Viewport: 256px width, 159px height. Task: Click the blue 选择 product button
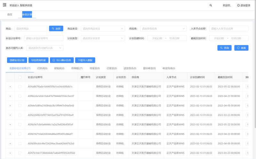pos(56,28)
